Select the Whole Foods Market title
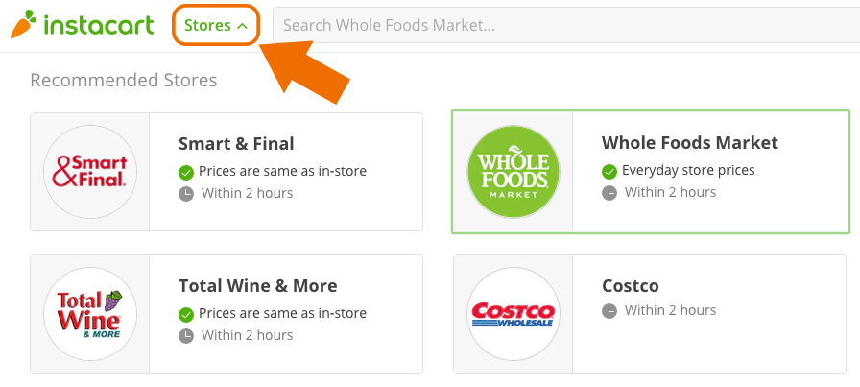Image resolution: width=860 pixels, height=387 pixels. pyautogui.click(x=689, y=143)
